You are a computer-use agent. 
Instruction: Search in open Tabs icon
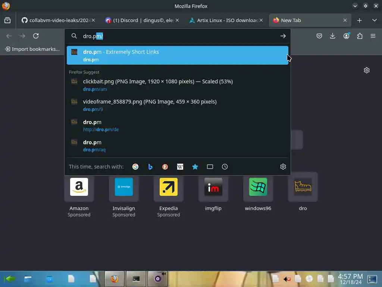pyautogui.click(x=210, y=167)
